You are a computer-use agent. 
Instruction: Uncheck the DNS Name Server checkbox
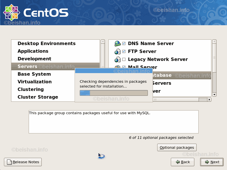[124, 44]
